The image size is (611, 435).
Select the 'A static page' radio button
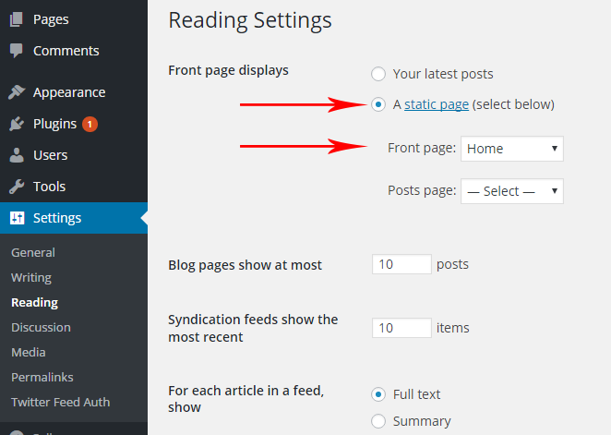point(377,104)
